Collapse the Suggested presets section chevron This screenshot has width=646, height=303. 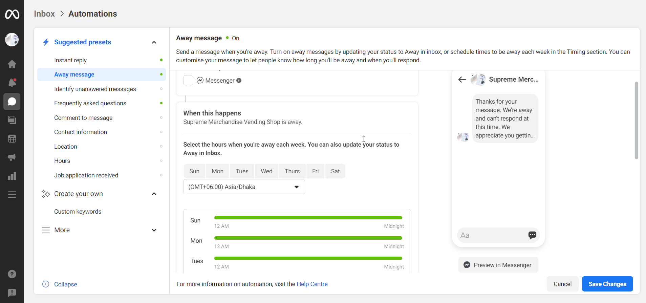tap(154, 42)
